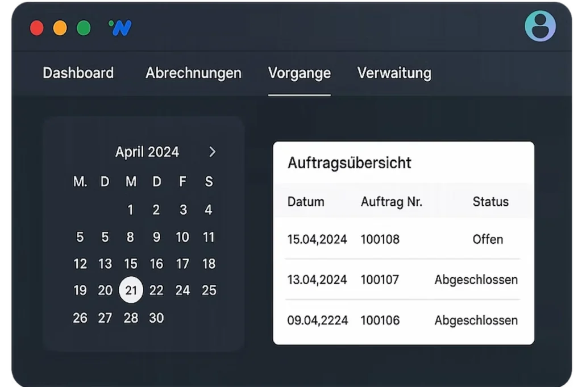Open order number 100108
Screen dimensions: 582x387
click(x=380, y=239)
